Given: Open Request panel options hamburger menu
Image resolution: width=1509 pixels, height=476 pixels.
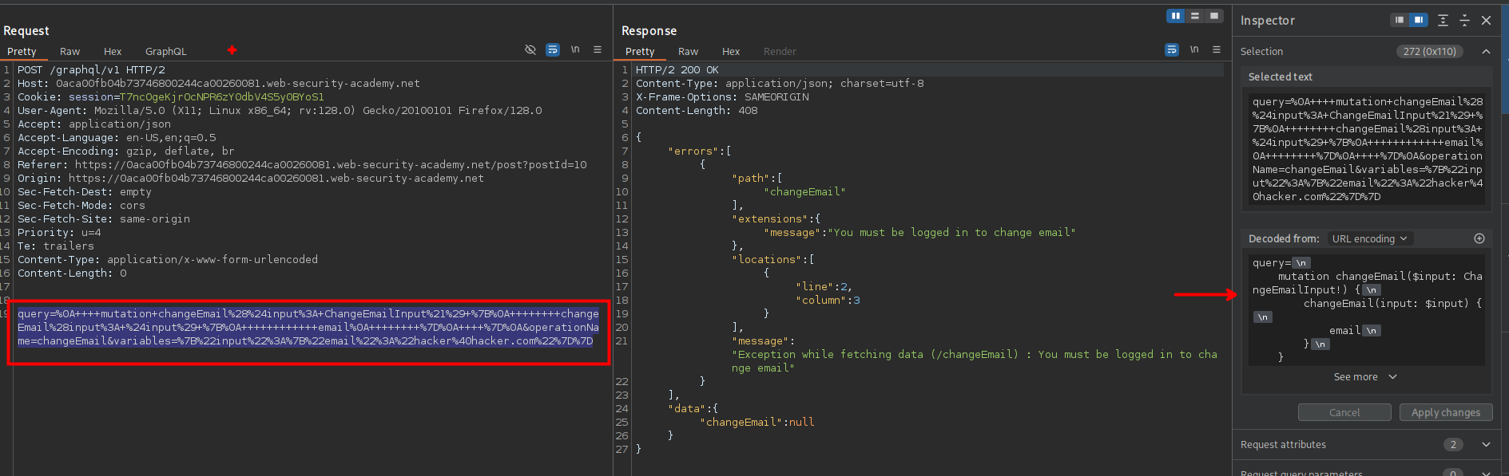Looking at the screenshot, I should pos(598,49).
